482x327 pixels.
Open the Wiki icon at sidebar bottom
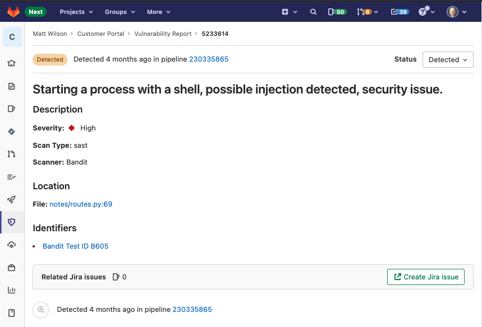(12, 312)
